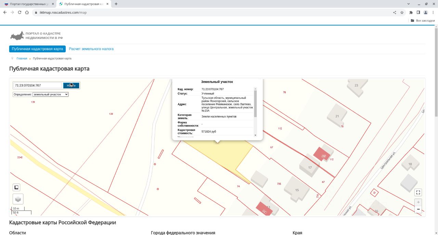
Task: Select building 21 on the map
Action: point(337,116)
